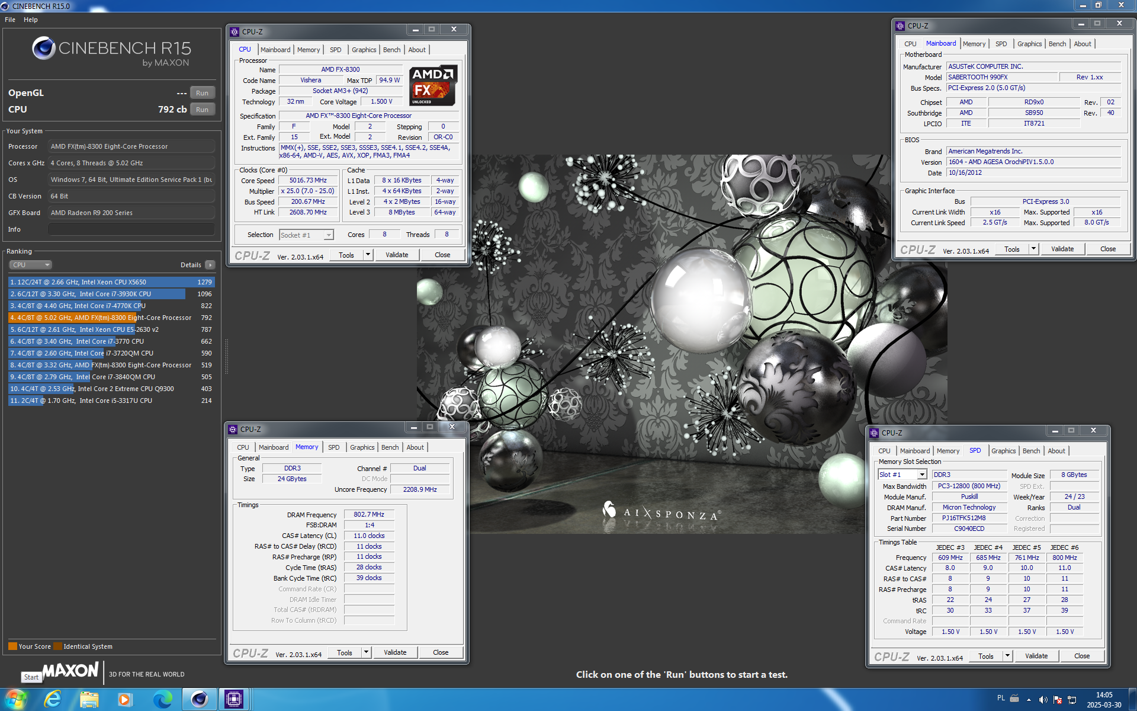Screen dimensions: 1137x711
Task: Click the Part Number PJ16TFK512M8 field
Action: click(x=969, y=518)
